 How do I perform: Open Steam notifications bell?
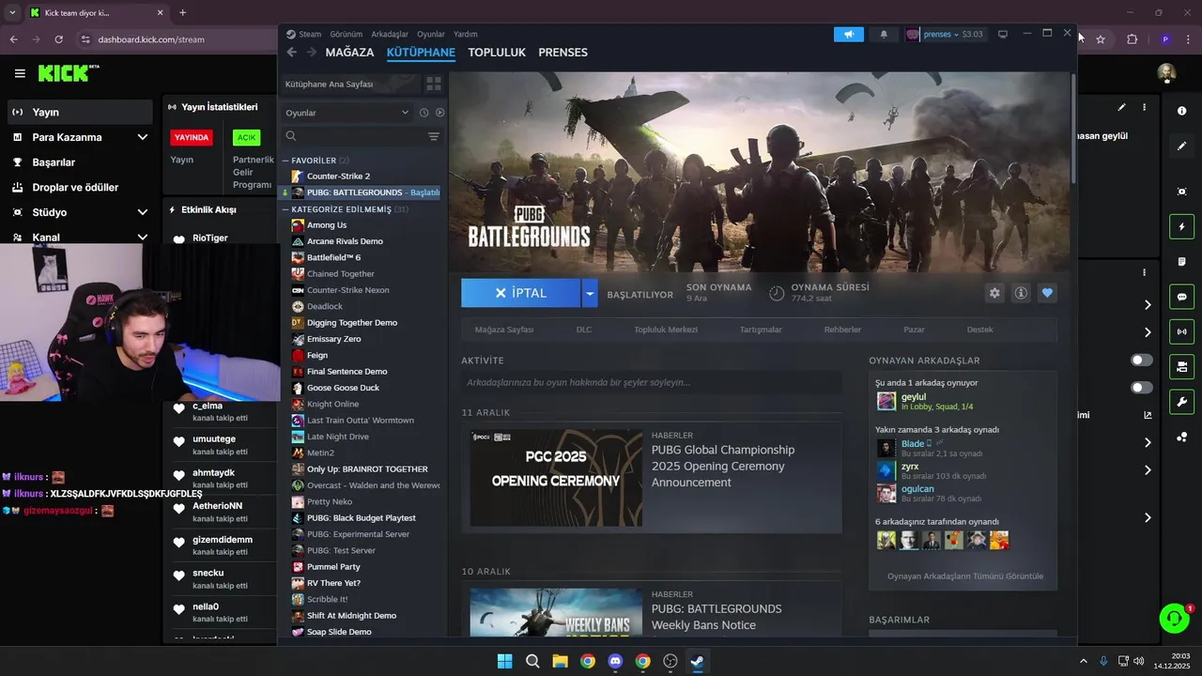coord(884,34)
